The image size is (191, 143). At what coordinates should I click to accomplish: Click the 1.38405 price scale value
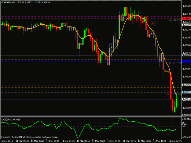pyautogui.click(x=187, y=6)
